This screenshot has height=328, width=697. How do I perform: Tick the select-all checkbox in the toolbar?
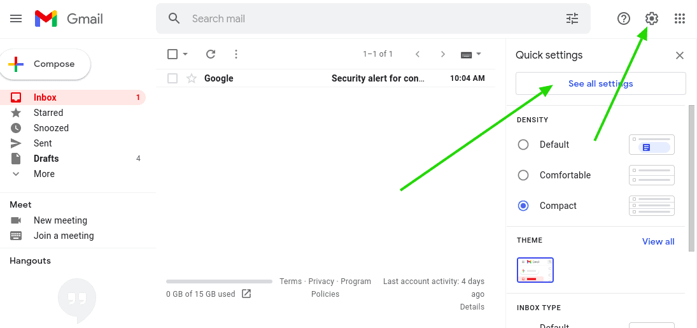(x=172, y=54)
